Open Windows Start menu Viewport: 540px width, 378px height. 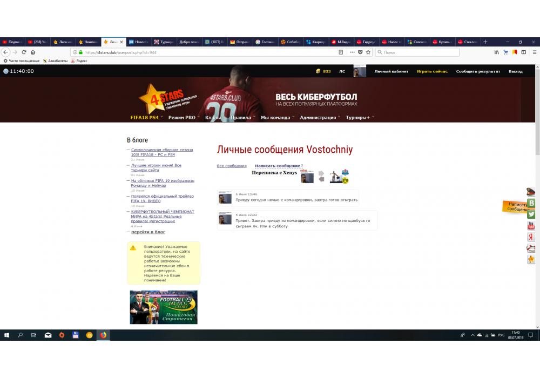6,335
